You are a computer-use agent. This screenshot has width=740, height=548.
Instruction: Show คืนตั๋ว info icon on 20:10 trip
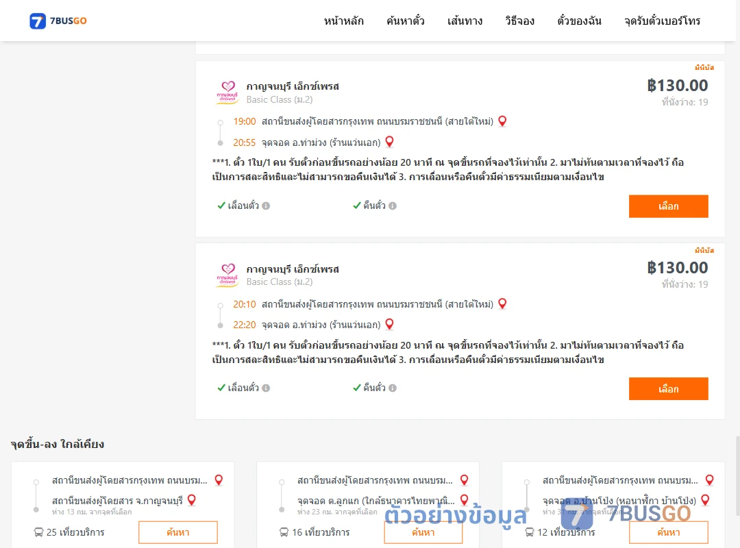pos(393,388)
